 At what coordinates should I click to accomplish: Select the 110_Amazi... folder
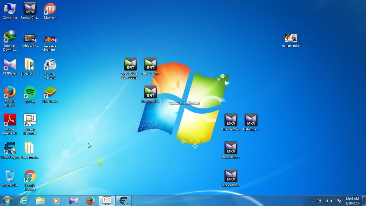pyautogui.click(x=30, y=150)
